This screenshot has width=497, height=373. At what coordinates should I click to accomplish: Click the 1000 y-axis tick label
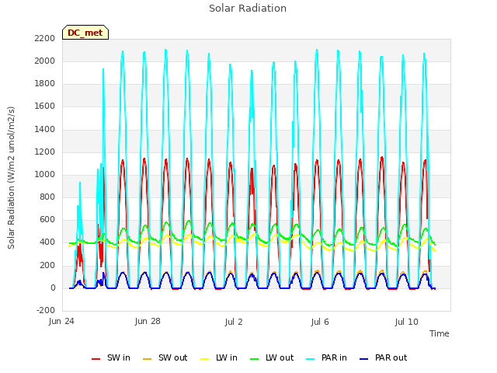point(45,174)
